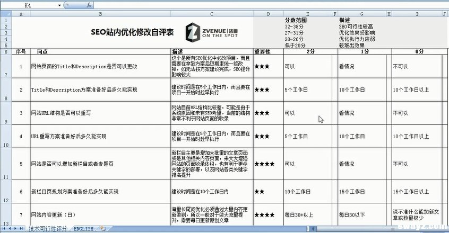Click the last sheet navigation arrow
Viewport: 449px width, 233px height.
(22, 229)
